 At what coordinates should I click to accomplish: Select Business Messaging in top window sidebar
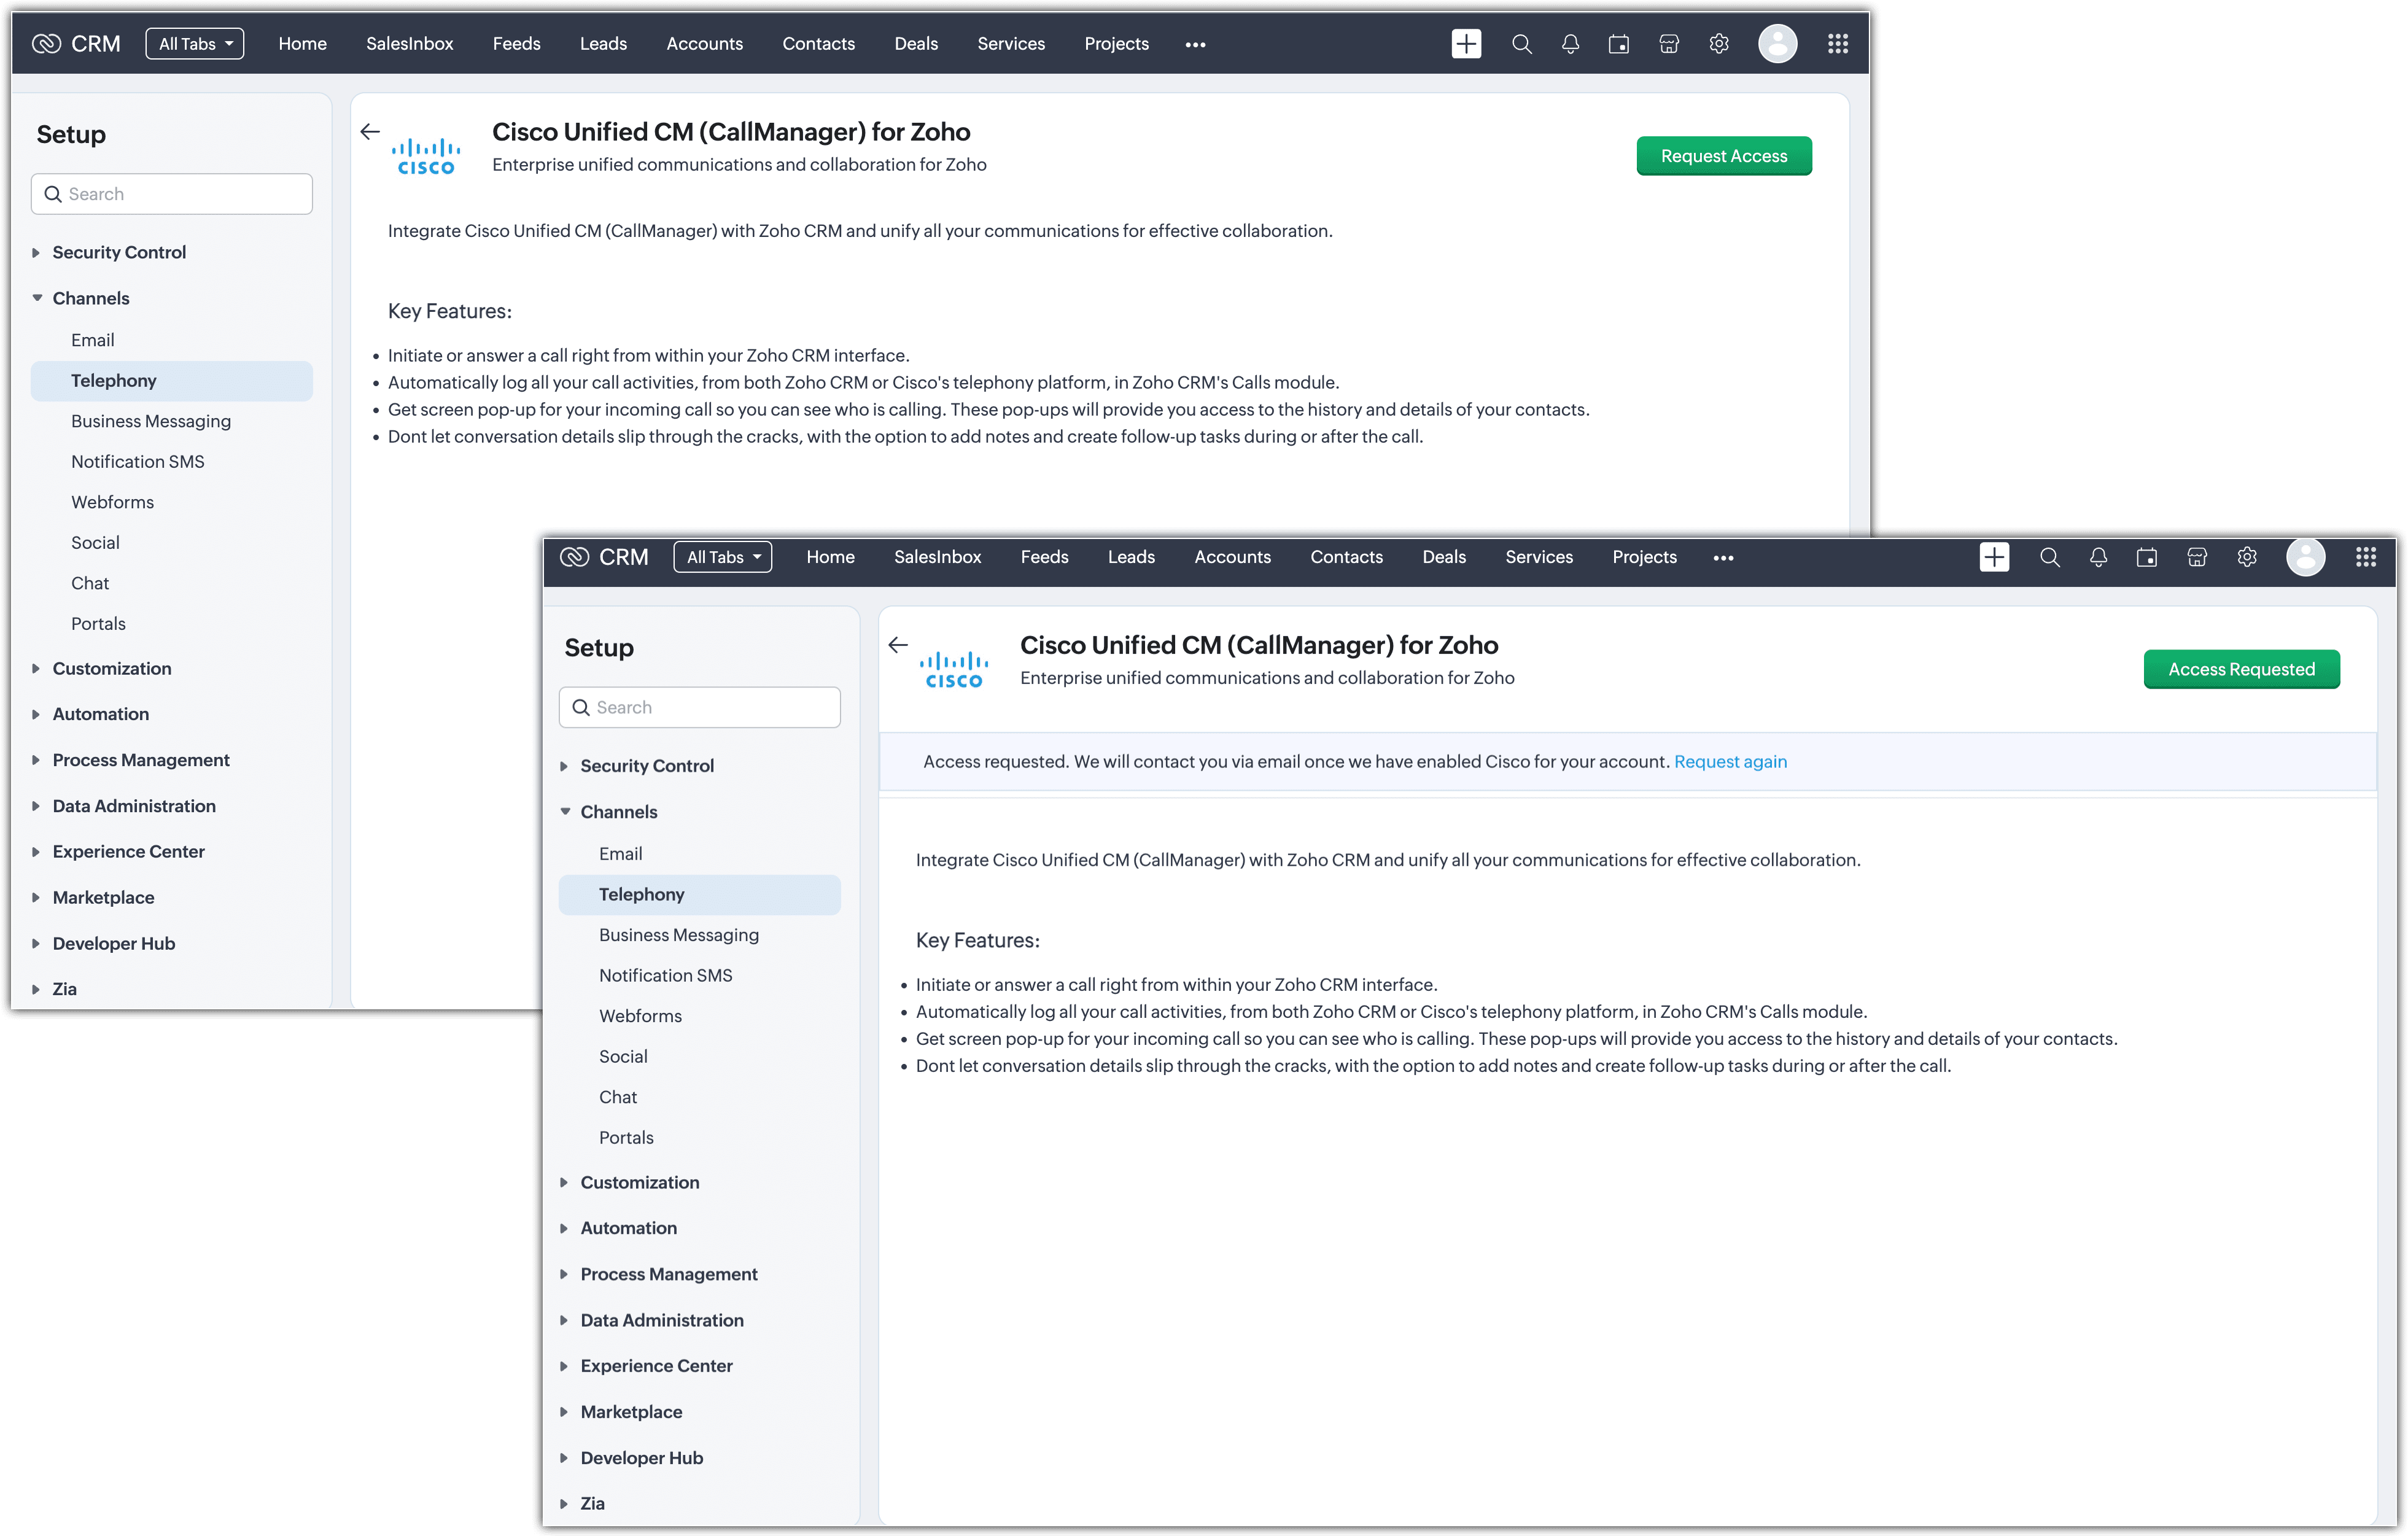(x=151, y=422)
